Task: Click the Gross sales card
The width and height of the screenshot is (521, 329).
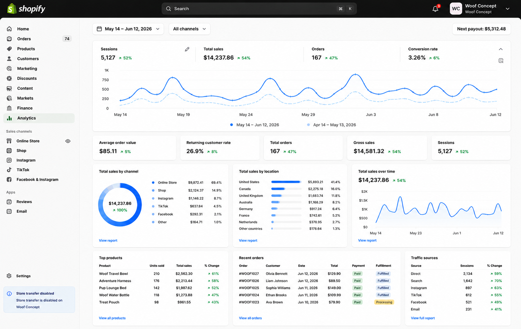Action: tap(387, 148)
